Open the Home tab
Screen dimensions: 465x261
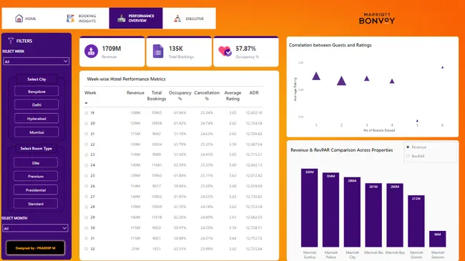[29, 19]
